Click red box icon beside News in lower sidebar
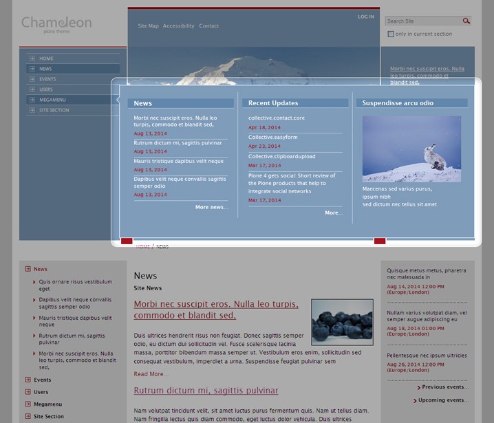 [28, 269]
